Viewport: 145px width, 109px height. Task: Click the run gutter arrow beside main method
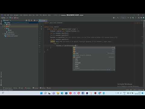(x=41, y=29)
